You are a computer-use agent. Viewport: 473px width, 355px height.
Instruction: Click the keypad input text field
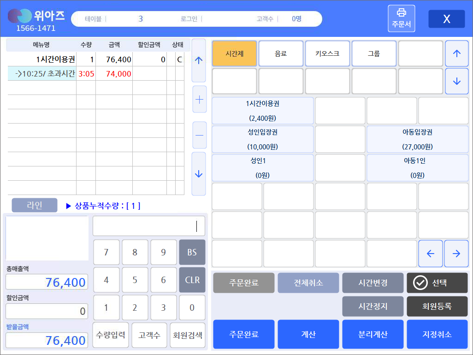pos(149,226)
